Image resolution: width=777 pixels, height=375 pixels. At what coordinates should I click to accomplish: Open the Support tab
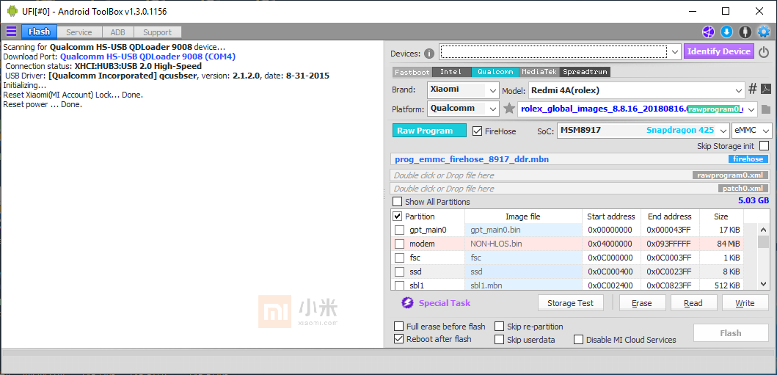tap(158, 32)
